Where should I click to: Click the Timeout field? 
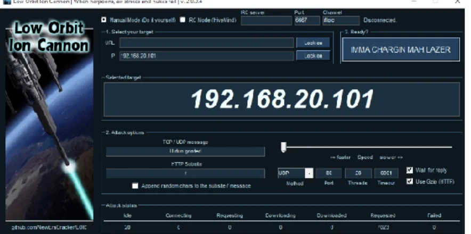pos(386,173)
